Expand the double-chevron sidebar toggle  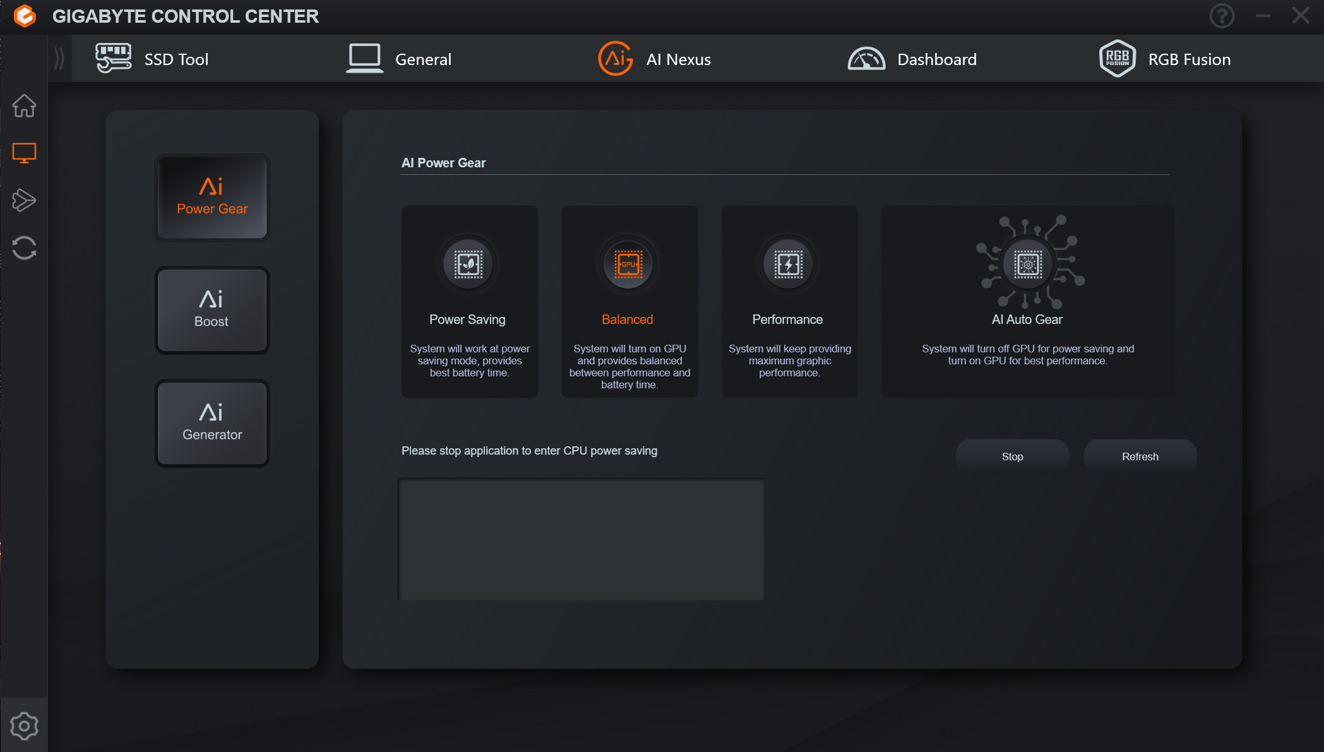pos(59,59)
